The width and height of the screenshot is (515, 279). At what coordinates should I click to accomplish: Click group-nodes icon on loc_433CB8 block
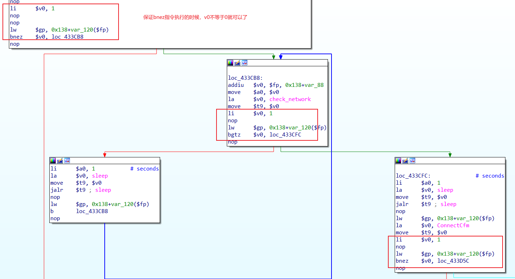point(245,63)
